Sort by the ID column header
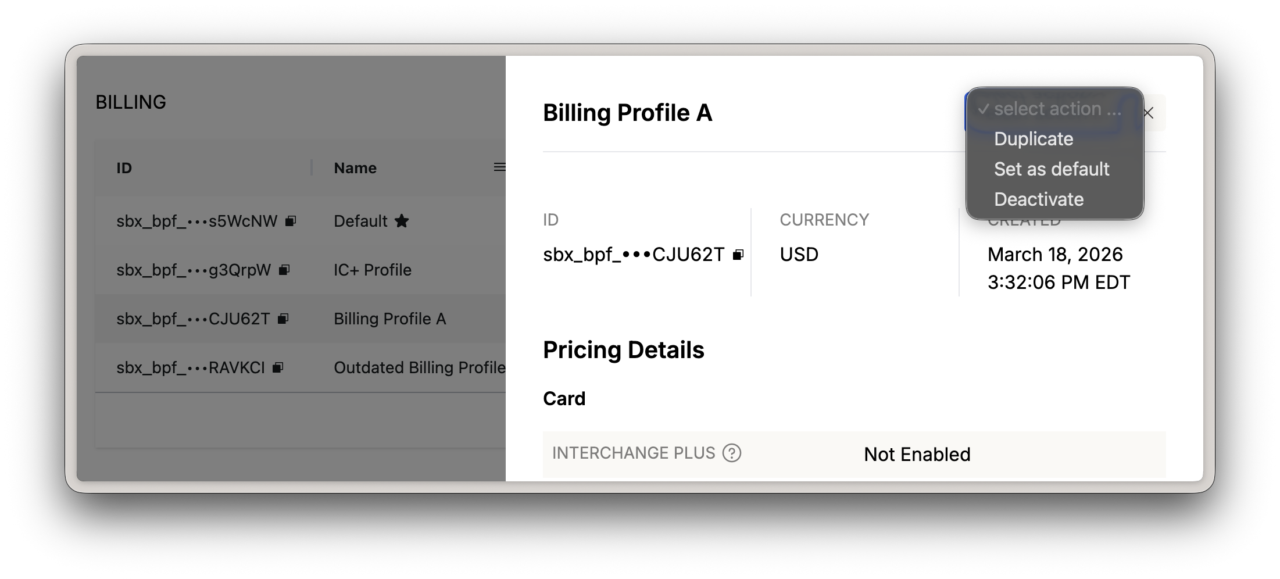 [x=124, y=168]
